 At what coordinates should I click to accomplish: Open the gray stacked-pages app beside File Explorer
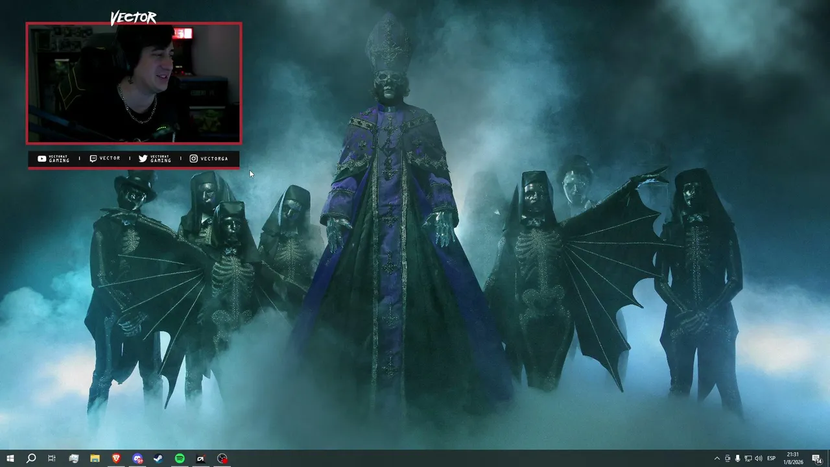tap(73, 459)
